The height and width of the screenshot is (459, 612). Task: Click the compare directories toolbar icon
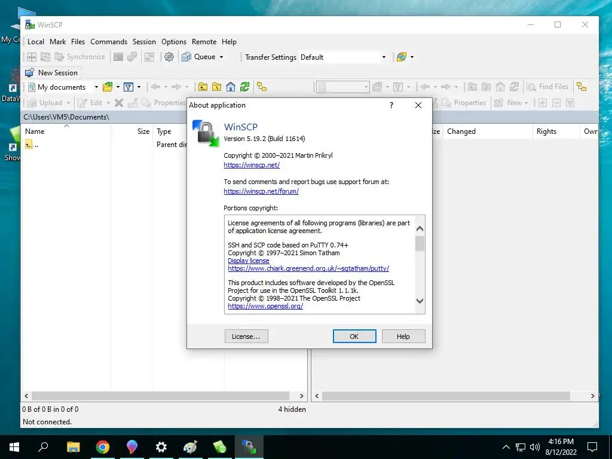[x=31, y=57]
